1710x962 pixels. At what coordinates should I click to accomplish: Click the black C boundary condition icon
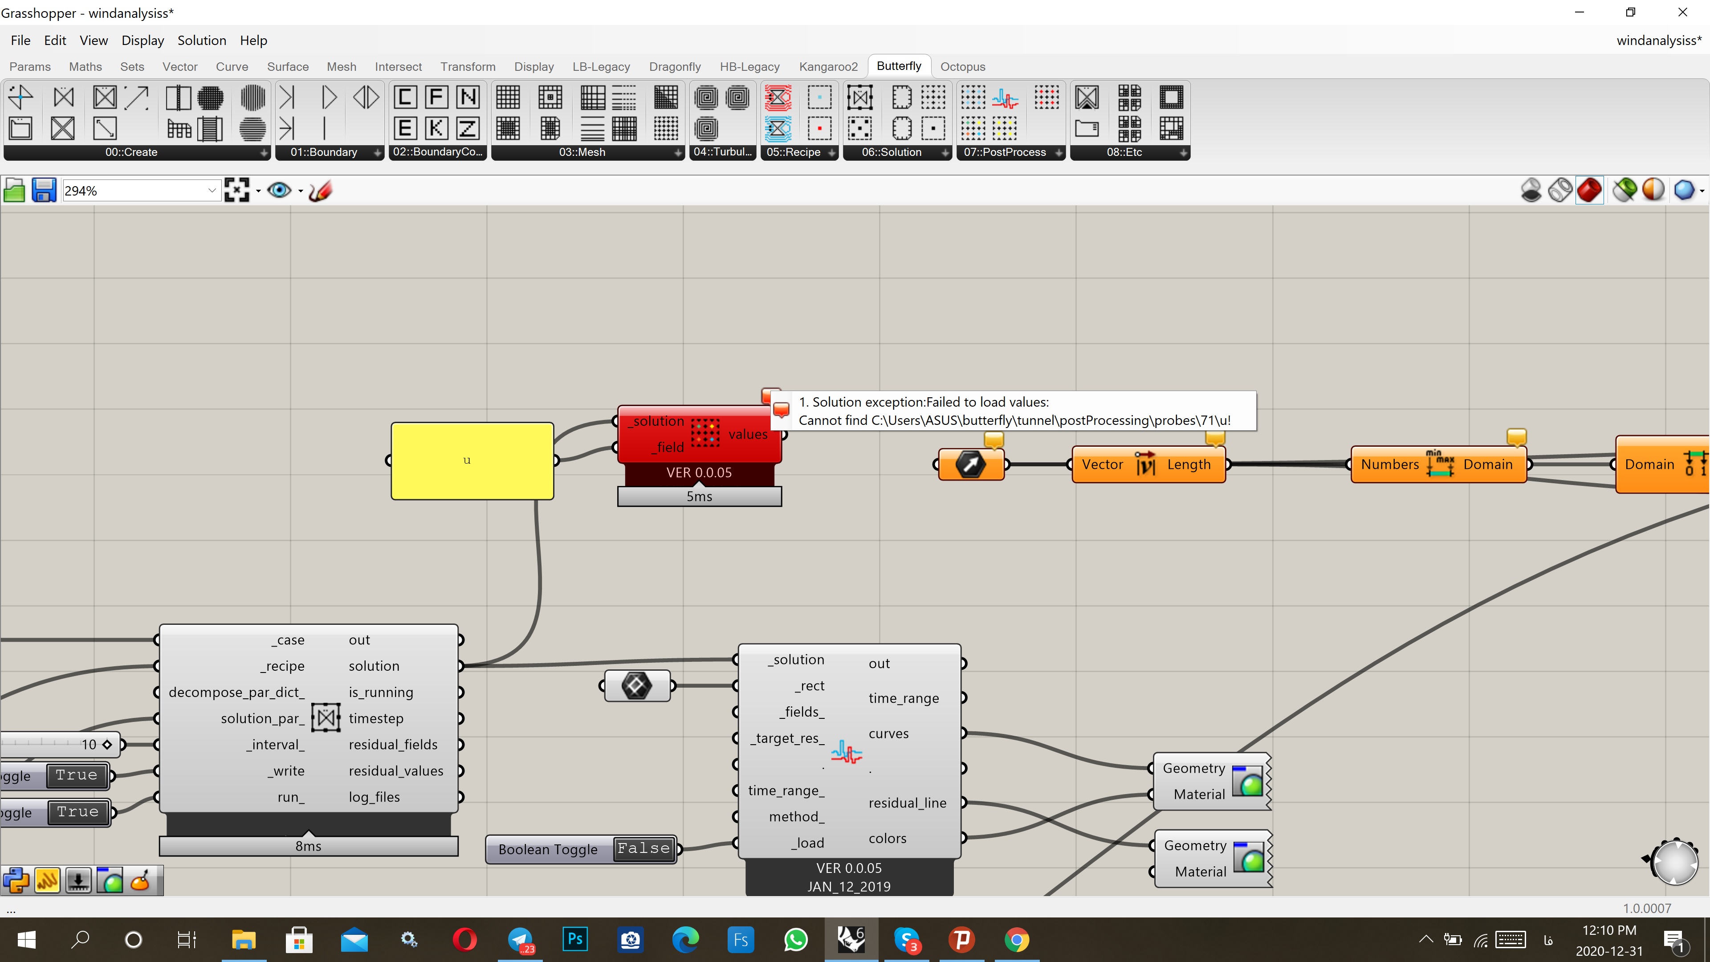pos(405,98)
